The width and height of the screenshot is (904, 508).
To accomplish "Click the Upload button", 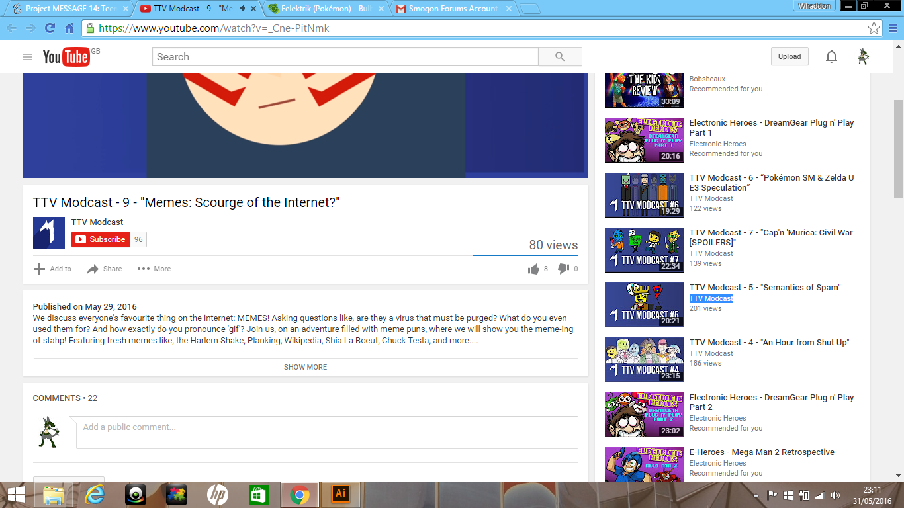I will coord(790,57).
